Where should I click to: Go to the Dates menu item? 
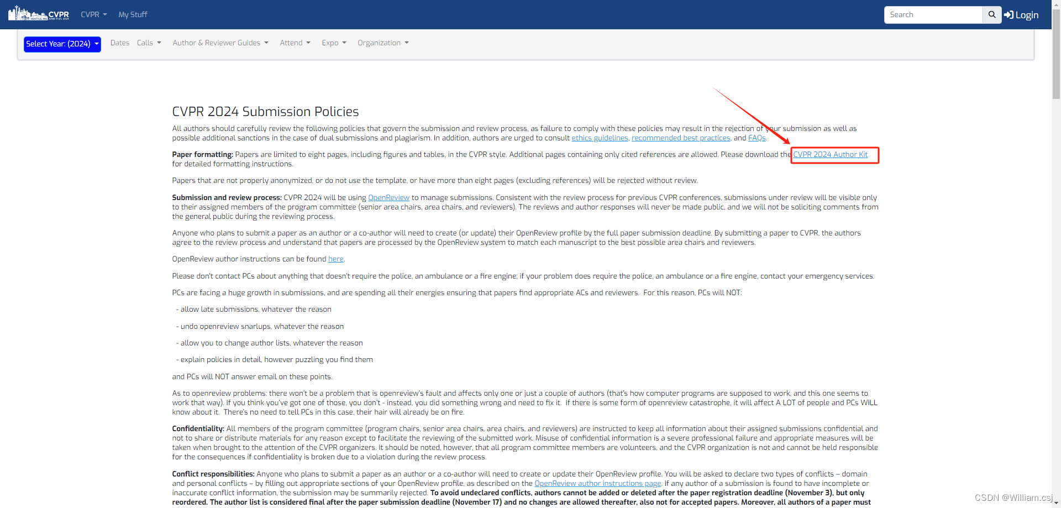(x=120, y=43)
